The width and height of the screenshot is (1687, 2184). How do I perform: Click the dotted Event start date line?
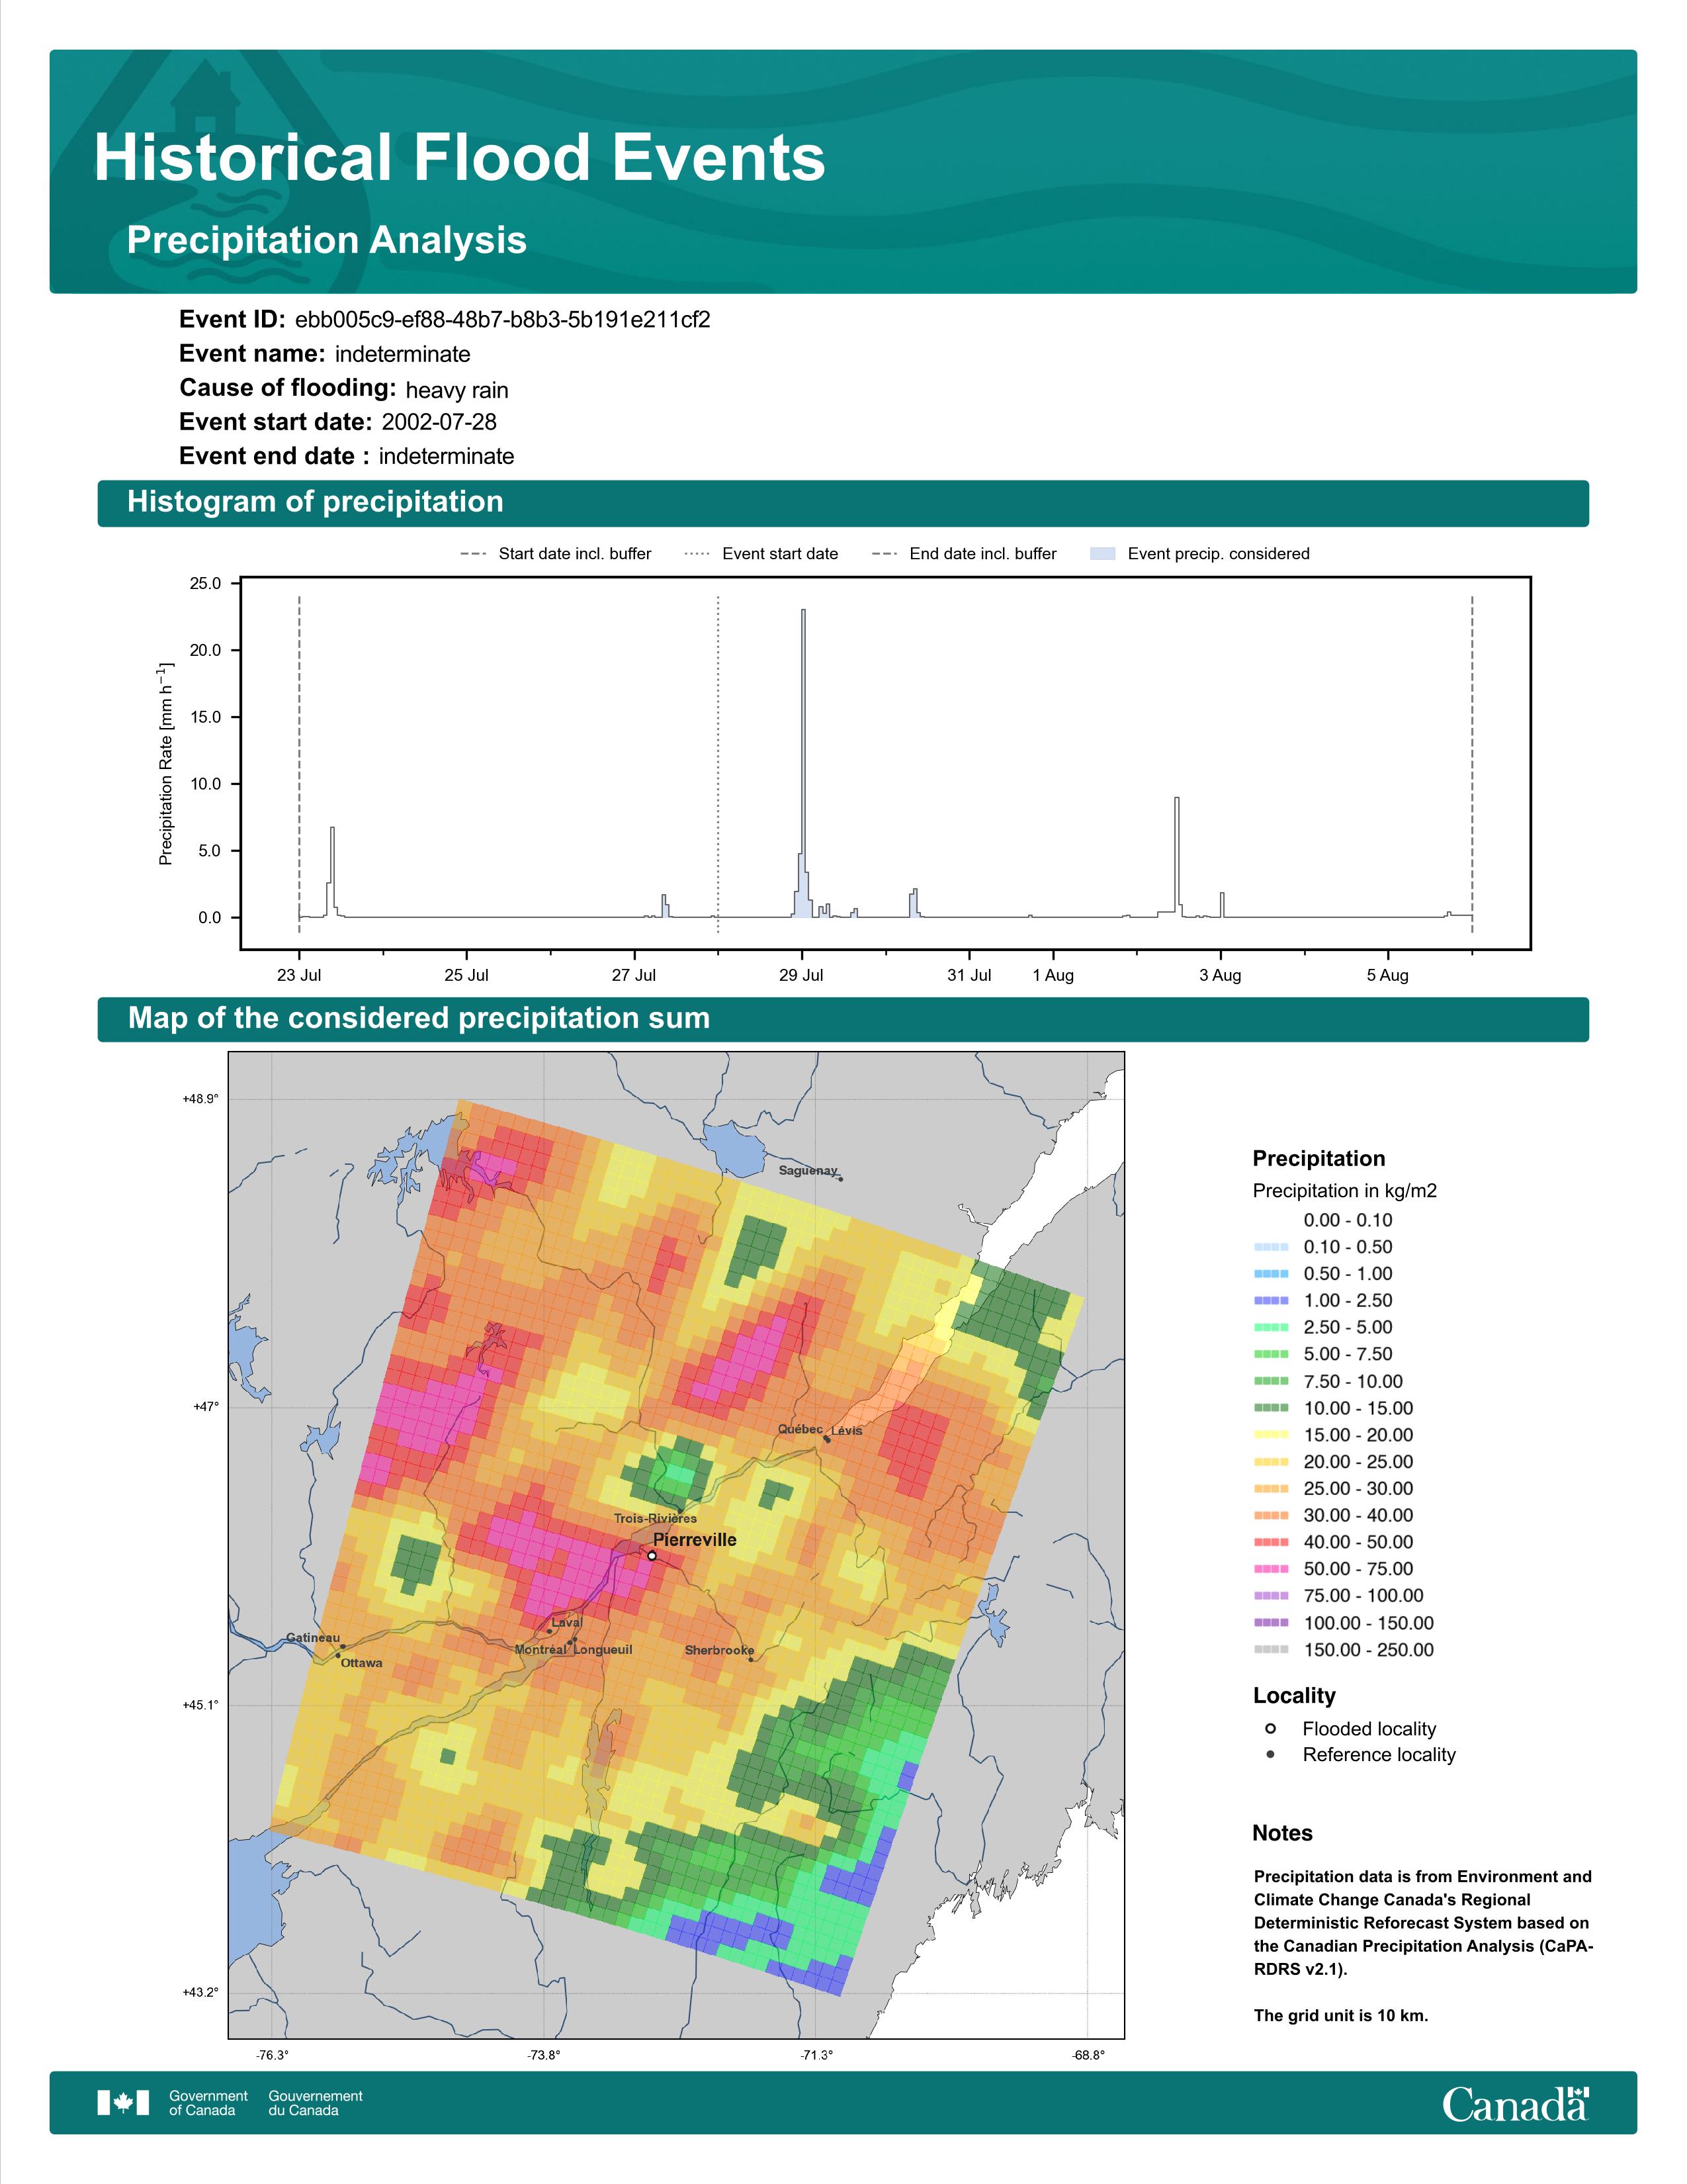click(718, 765)
